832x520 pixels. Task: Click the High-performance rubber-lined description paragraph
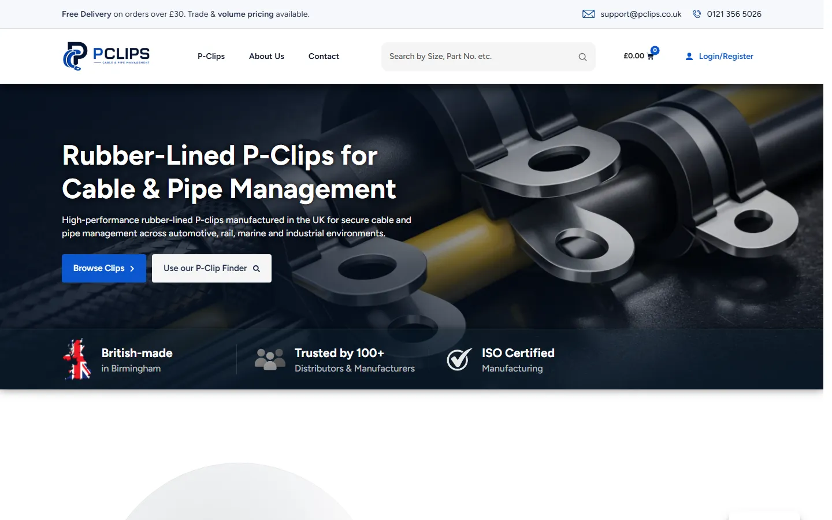pyautogui.click(x=236, y=226)
